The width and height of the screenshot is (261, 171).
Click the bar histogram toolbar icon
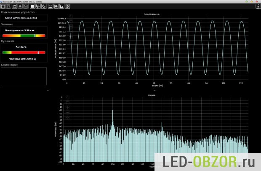tap(62, 6)
